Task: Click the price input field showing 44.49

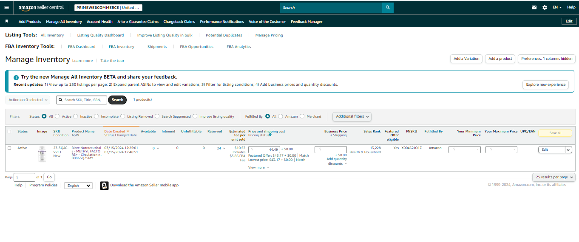Action: click(x=264, y=149)
